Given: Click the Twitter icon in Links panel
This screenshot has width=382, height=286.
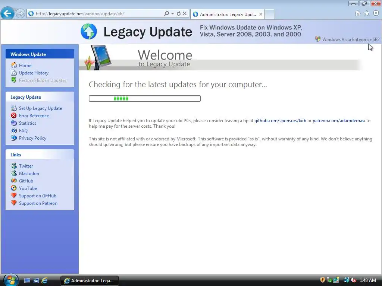Looking at the screenshot, I should click(14, 166).
